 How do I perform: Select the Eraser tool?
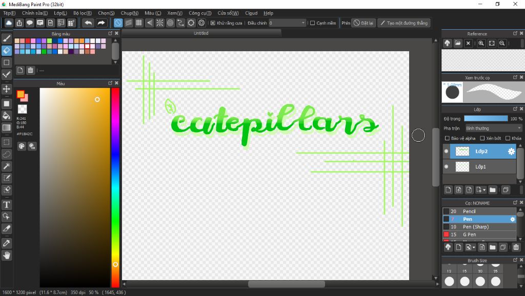pos(6,51)
